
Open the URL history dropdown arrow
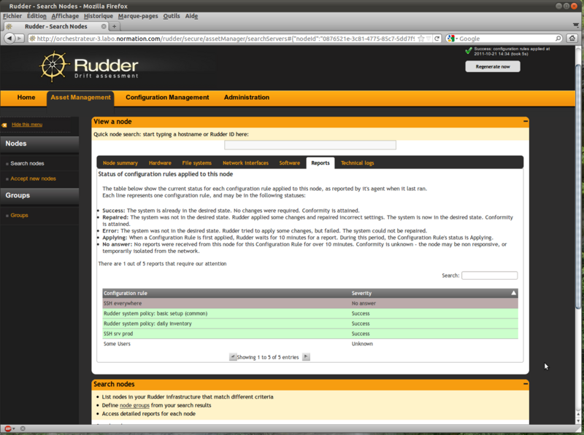point(429,39)
